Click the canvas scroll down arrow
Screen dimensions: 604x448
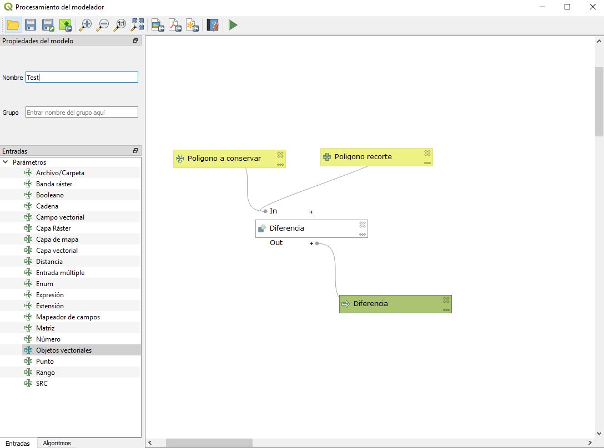(599, 434)
